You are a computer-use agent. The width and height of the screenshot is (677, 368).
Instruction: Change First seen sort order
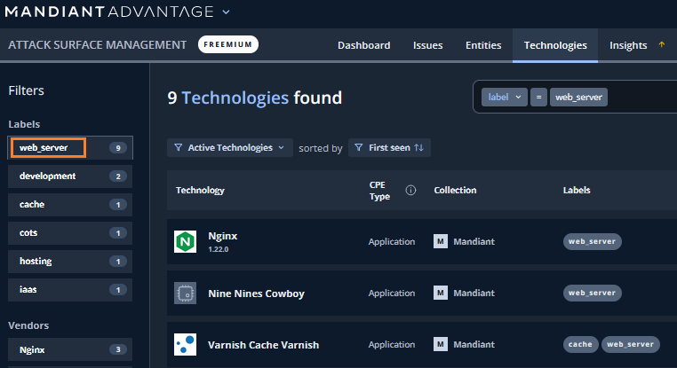418,148
